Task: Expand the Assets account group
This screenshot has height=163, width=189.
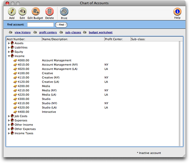Action: pos(9,43)
